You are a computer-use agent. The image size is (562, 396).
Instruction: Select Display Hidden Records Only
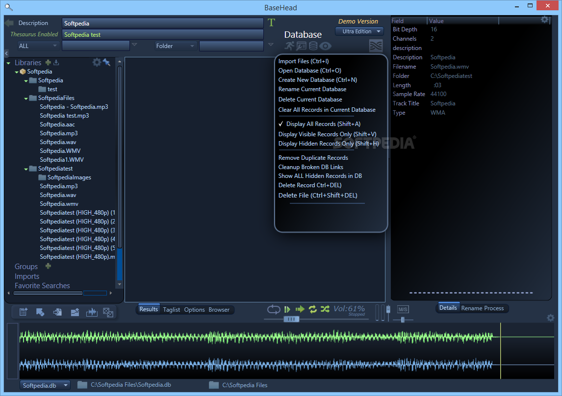pyautogui.click(x=328, y=144)
